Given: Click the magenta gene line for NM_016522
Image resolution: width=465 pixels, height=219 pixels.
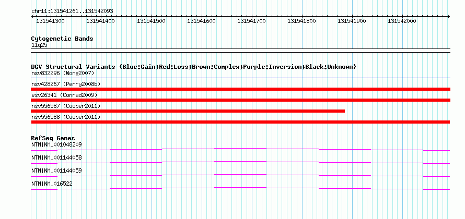Looking at the screenshot, I should [240, 189].
